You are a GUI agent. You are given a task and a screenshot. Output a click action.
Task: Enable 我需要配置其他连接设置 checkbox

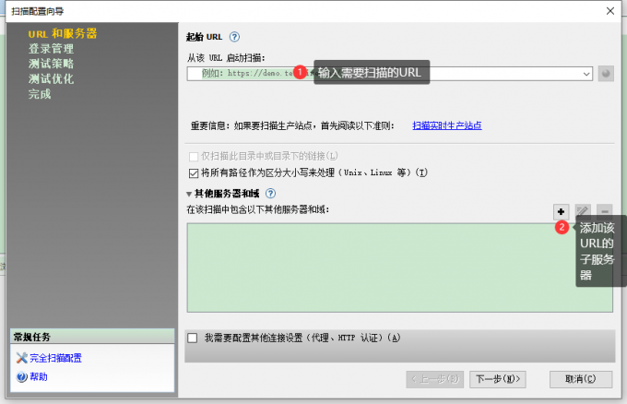192,338
